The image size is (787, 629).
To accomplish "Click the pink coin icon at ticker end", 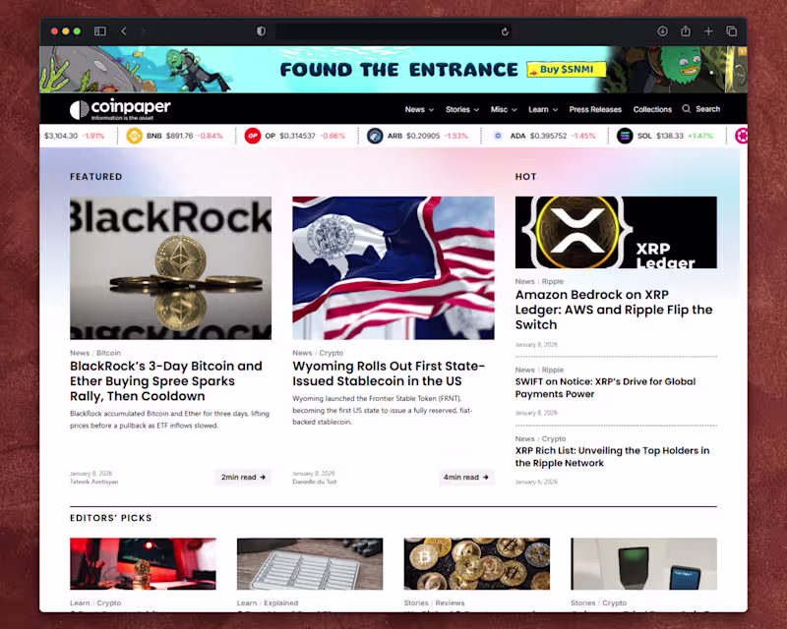I will coord(742,136).
